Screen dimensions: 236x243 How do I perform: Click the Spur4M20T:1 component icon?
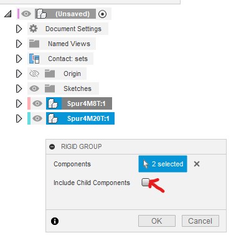click(53, 118)
